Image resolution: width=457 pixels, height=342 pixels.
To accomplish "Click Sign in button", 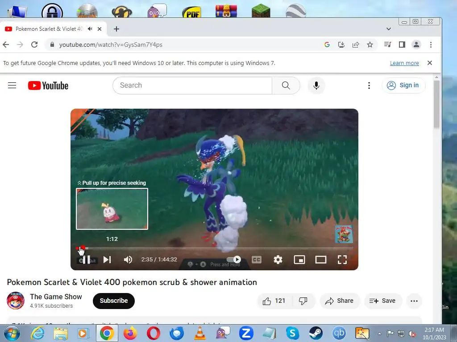I will pyautogui.click(x=403, y=85).
